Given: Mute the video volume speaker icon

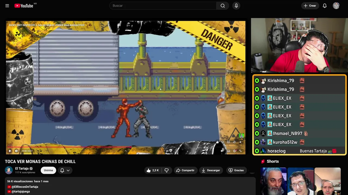Looking at the screenshot, I should click(16, 151).
